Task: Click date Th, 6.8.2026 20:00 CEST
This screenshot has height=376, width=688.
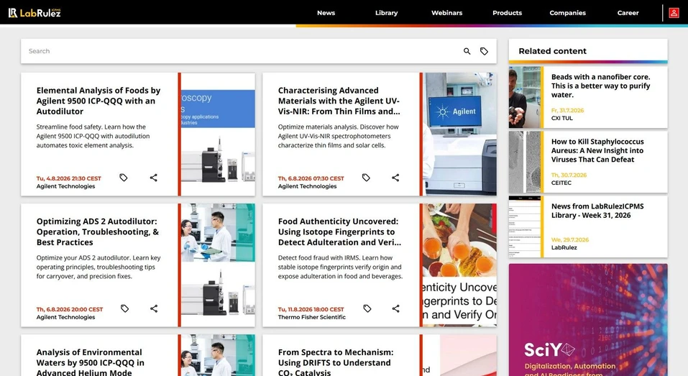Action: click(69, 309)
